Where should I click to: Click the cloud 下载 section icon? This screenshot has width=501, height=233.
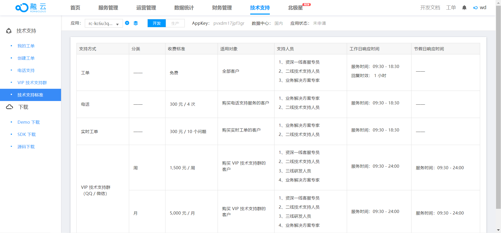pyautogui.click(x=9, y=107)
